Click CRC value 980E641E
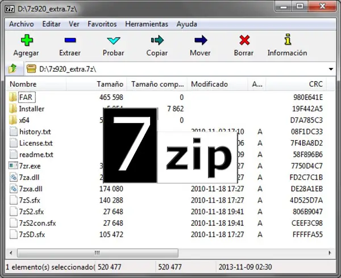 tap(308, 97)
